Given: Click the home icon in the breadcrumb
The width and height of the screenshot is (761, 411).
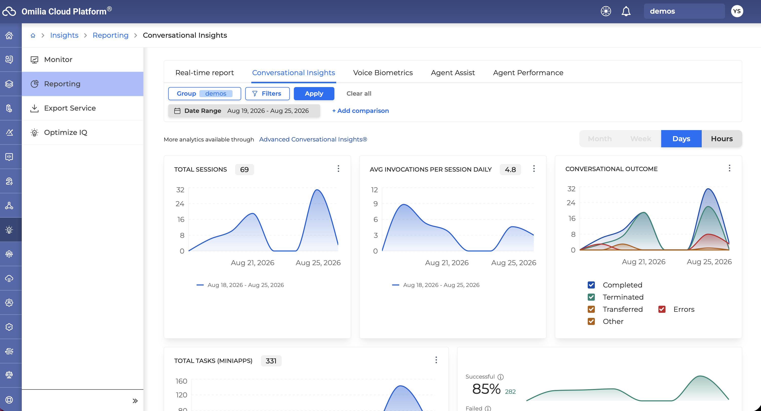Looking at the screenshot, I should point(33,35).
